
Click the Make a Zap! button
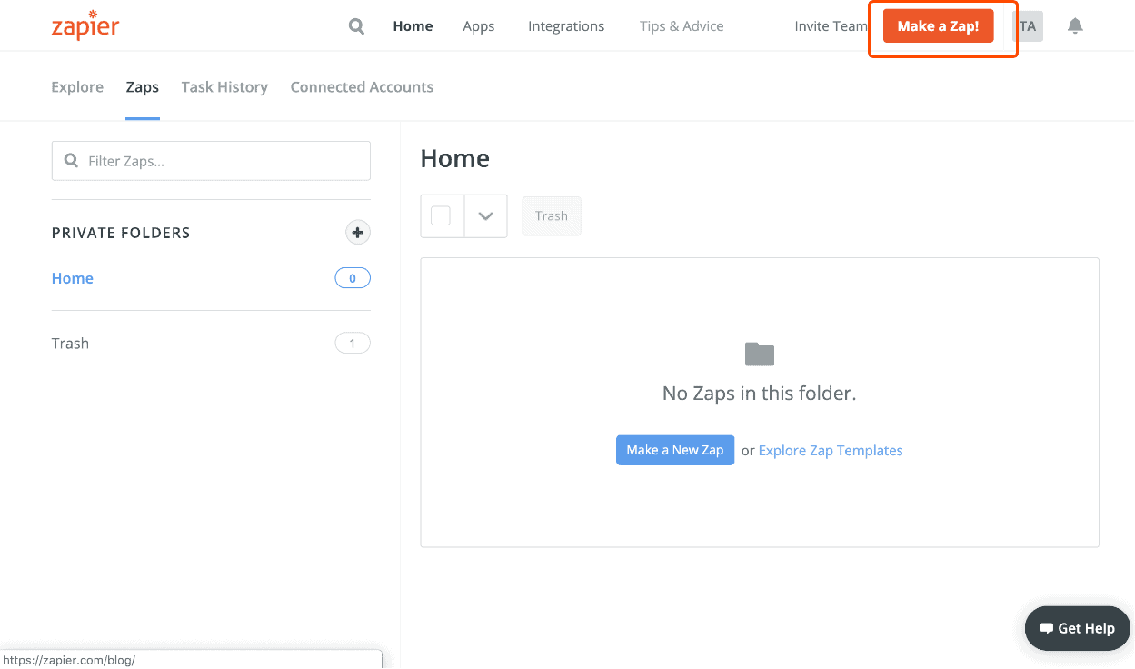coord(938,25)
